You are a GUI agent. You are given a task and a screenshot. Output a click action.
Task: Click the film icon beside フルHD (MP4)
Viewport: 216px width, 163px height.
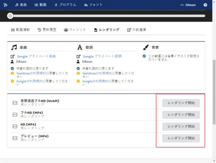[15, 114]
